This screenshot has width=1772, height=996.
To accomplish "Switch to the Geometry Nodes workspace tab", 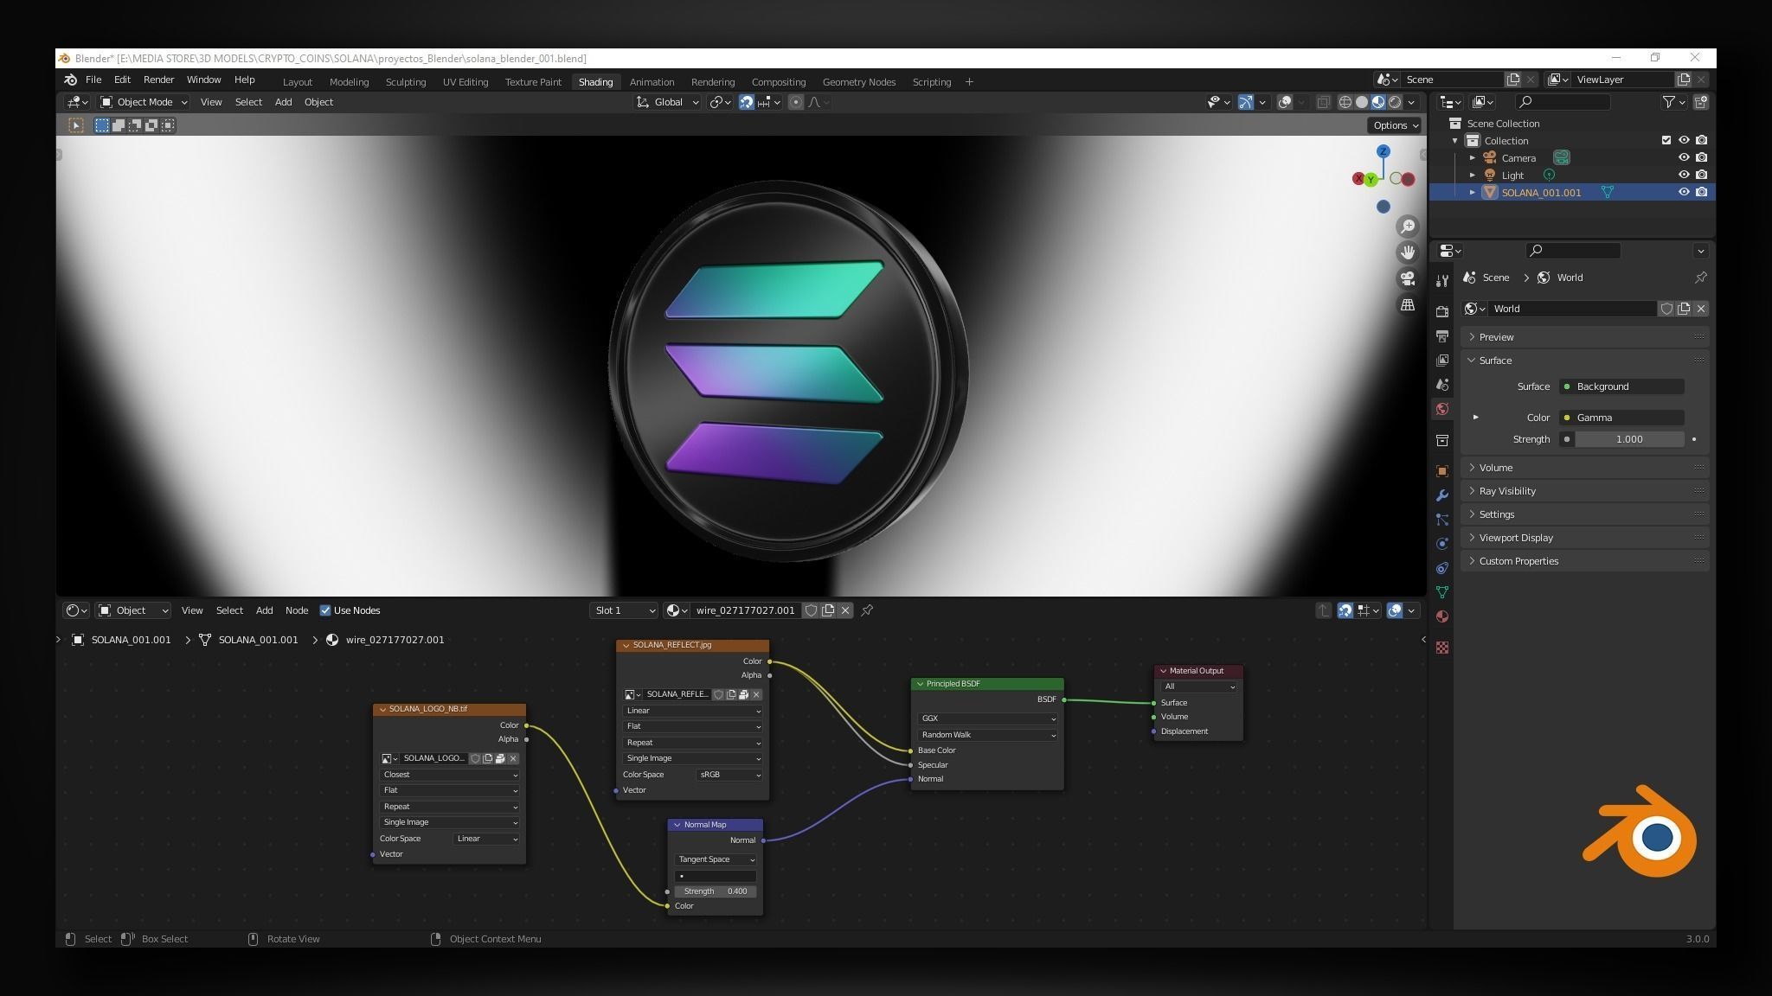I will [x=858, y=82].
